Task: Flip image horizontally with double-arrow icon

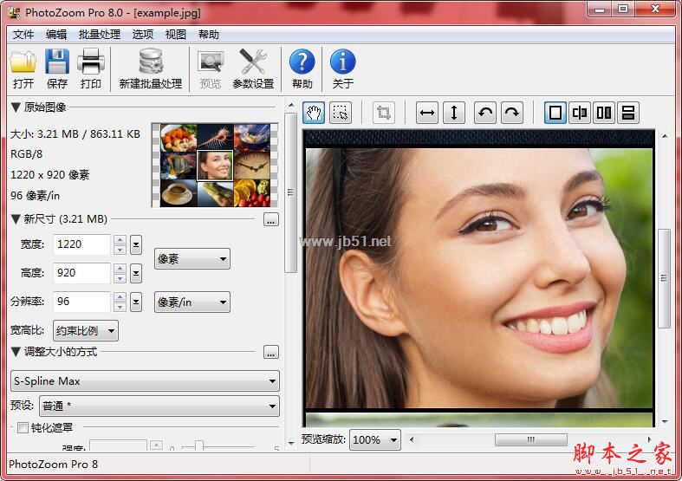Action: [x=427, y=113]
